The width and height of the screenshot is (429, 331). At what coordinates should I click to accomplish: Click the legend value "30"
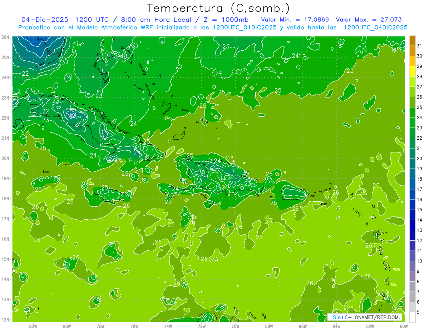coord(420,56)
